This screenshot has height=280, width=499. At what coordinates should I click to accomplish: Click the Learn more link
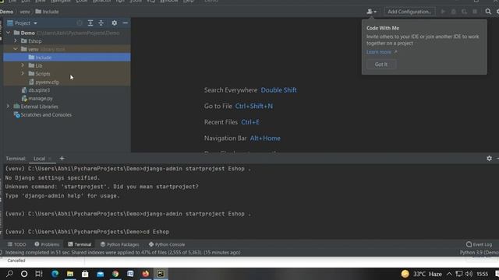[x=379, y=52]
